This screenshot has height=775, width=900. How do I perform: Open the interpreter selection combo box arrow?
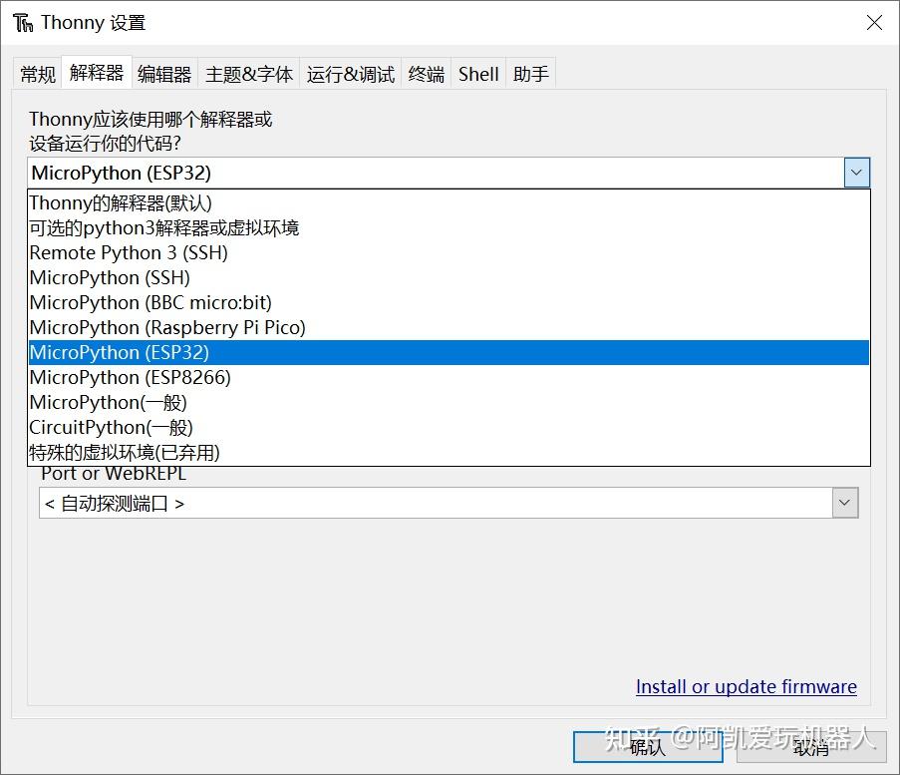[855, 173]
